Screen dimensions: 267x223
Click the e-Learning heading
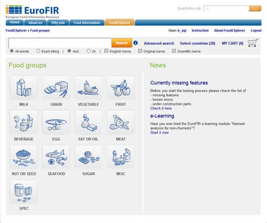(162, 116)
